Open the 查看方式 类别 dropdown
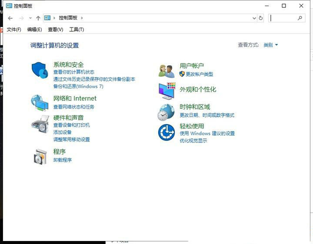The height and width of the screenshot is (244, 313). point(270,45)
